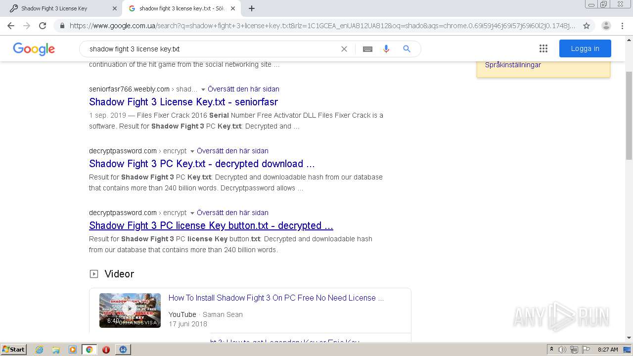The width and height of the screenshot is (633, 356).
Task: Submit search with magnifier icon
Action: pyautogui.click(x=407, y=49)
